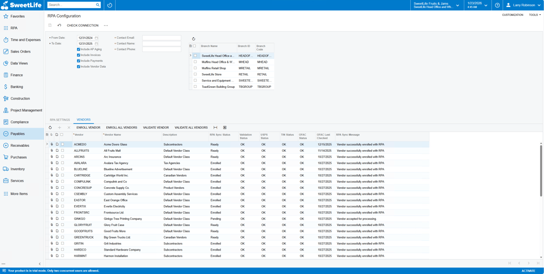Open files attachment icon for ACMEDO row
This screenshot has width=544, height=274.
coord(52,144)
